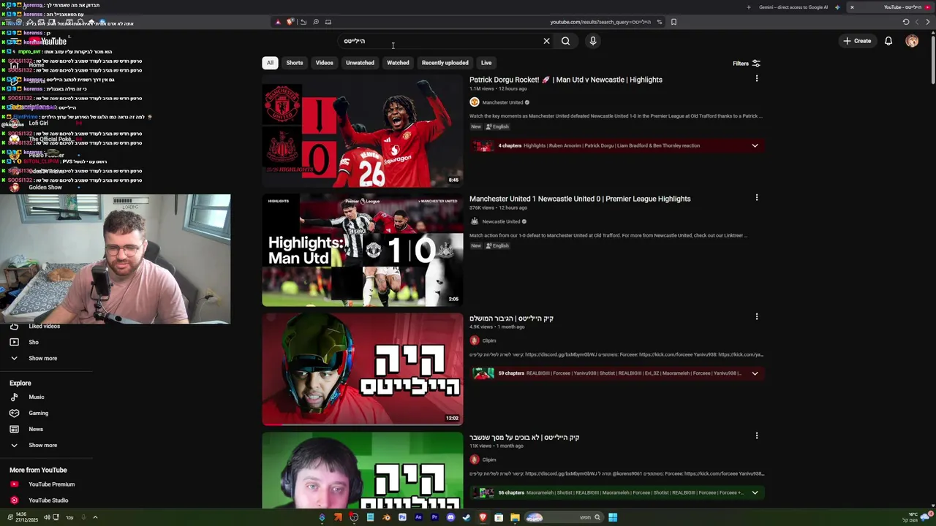
Task: Open the three-dot menu for the 12:02 Clipim video
Action: (757, 316)
